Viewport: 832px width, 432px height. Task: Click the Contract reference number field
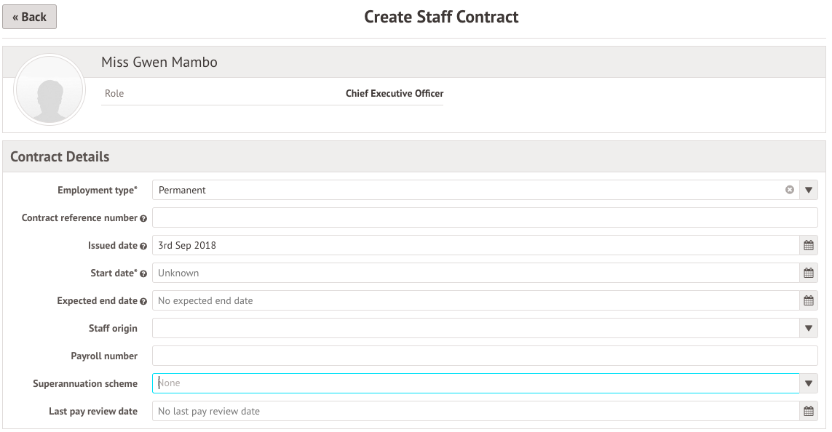coord(485,218)
